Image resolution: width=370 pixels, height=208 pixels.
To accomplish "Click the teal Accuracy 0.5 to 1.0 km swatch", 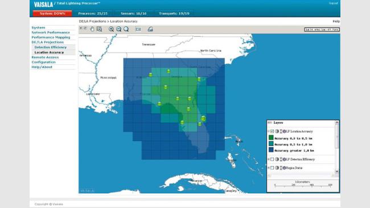I will [271, 144].
